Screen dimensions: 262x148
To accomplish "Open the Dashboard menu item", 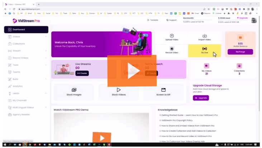I will (x=26, y=30).
